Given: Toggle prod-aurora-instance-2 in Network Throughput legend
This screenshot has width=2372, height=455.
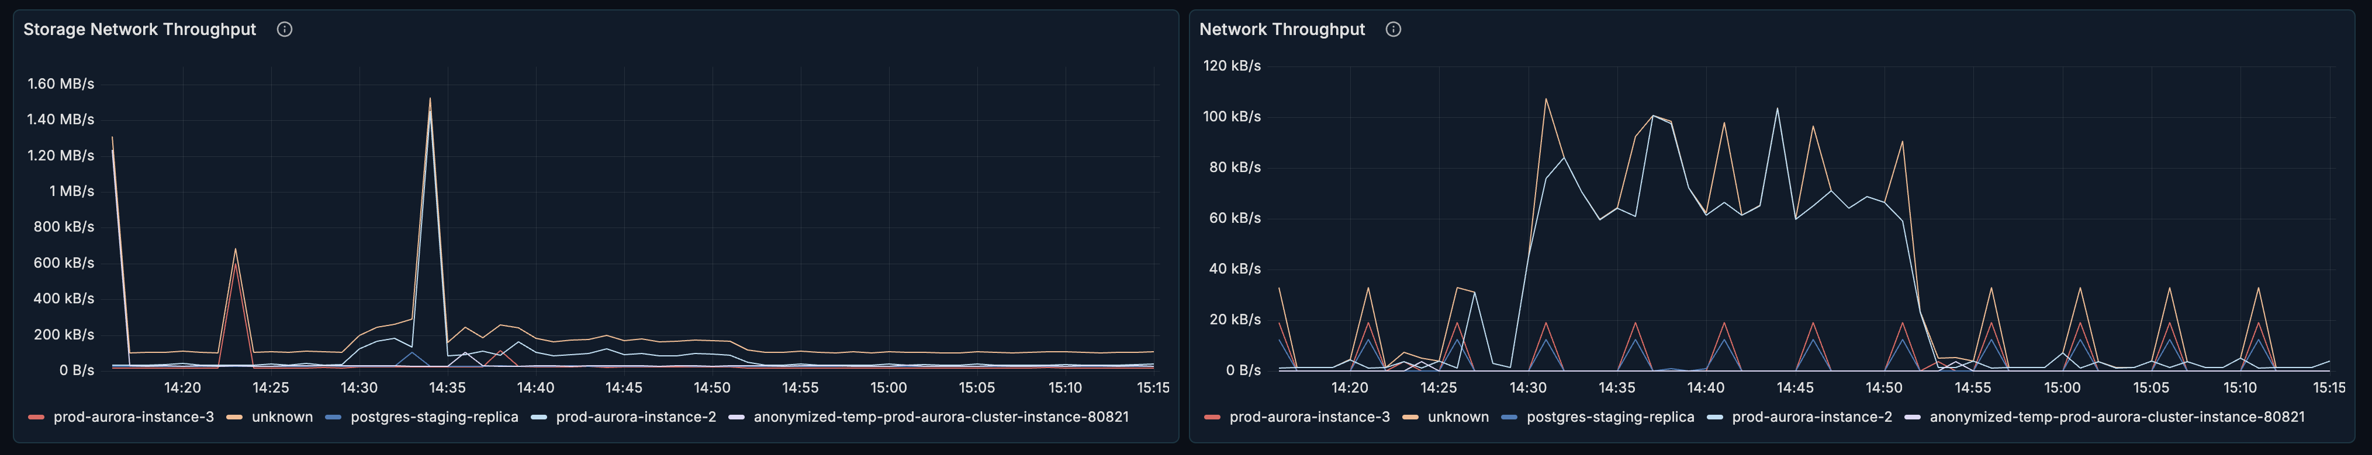Looking at the screenshot, I should coord(1799,417).
